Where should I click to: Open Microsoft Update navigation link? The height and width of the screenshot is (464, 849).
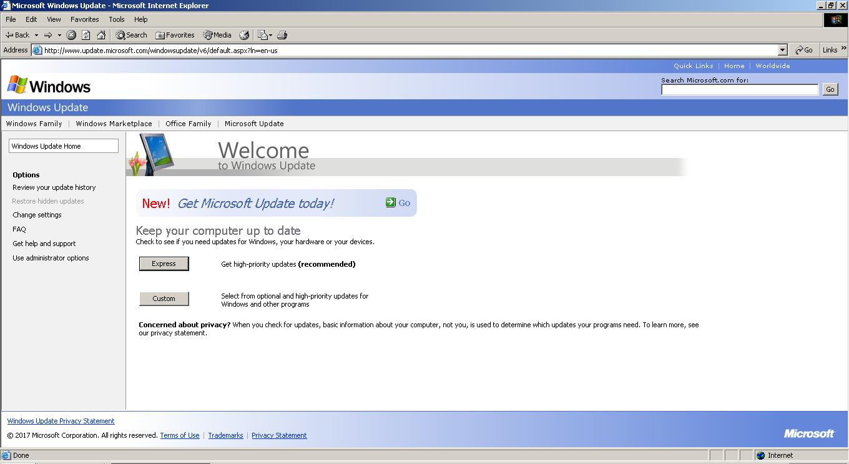(254, 124)
